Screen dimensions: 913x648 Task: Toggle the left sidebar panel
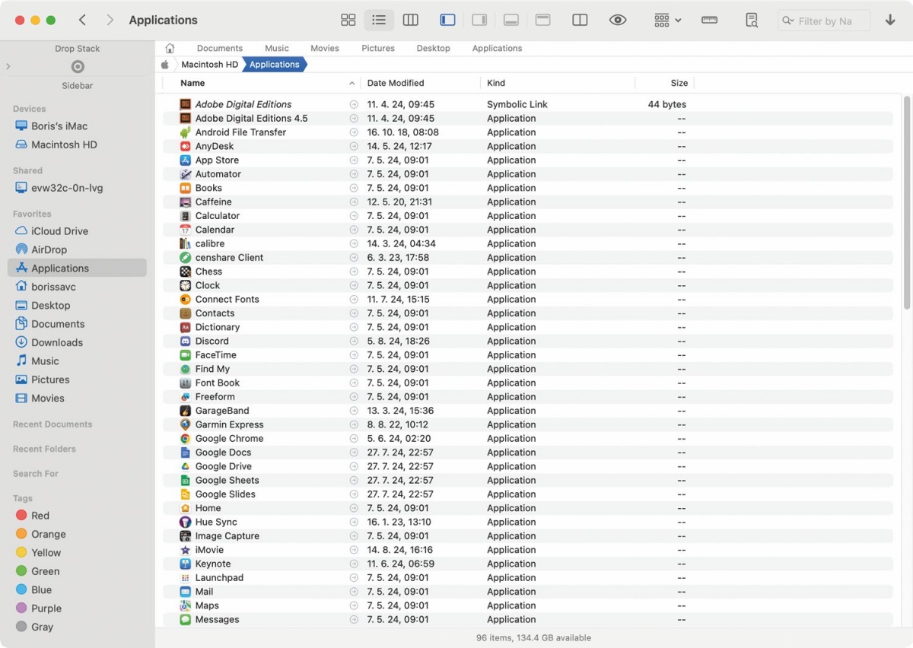click(448, 21)
